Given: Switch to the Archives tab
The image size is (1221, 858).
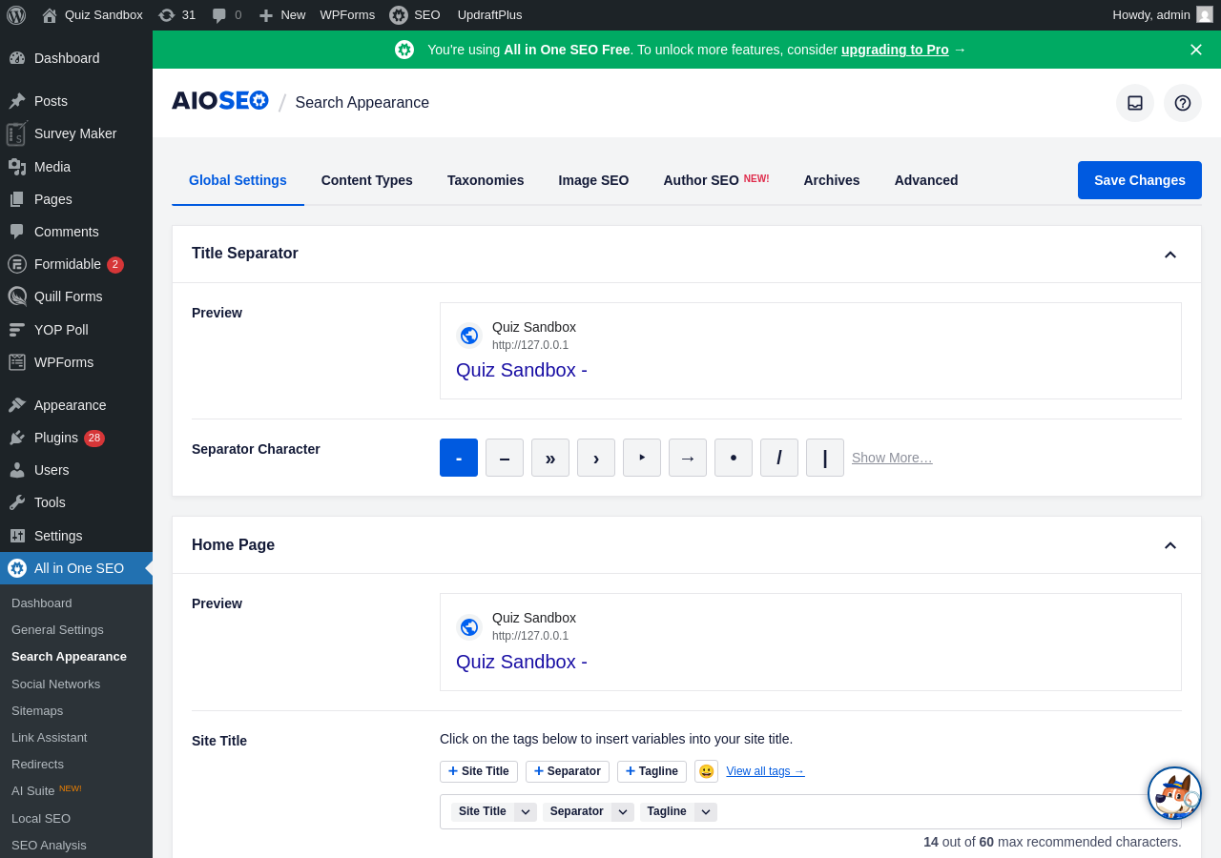Looking at the screenshot, I should point(832,180).
